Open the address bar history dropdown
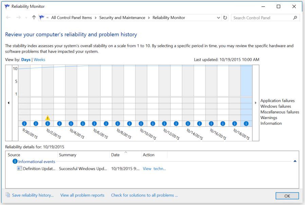305x205 pixels. point(218,18)
